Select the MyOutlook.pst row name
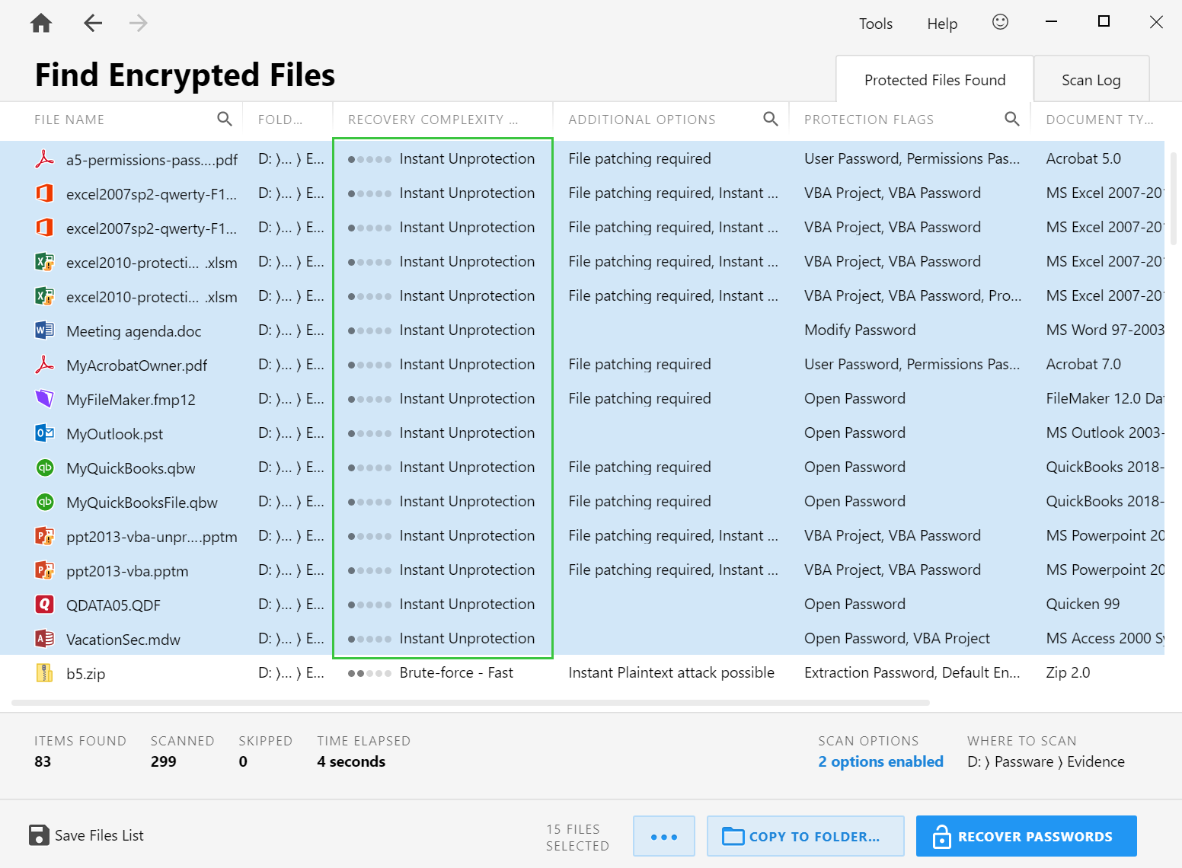The width and height of the screenshot is (1182, 868). [x=114, y=434]
